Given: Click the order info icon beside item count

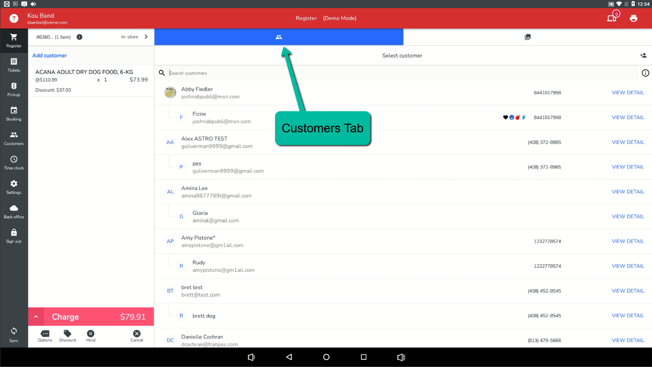Looking at the screenshot, I should [79, 37].
